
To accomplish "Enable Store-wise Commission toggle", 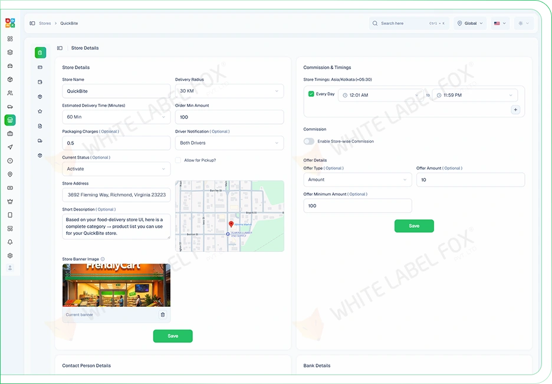I will pos(309,141).
